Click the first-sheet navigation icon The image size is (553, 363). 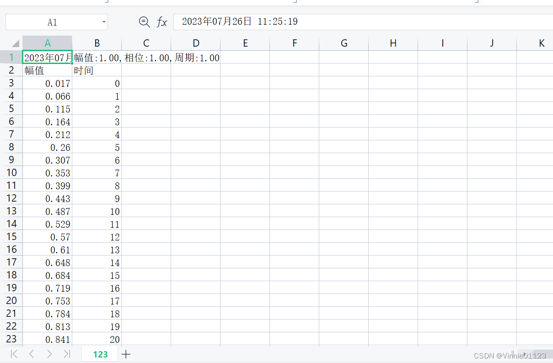click(x=13, y=354)
